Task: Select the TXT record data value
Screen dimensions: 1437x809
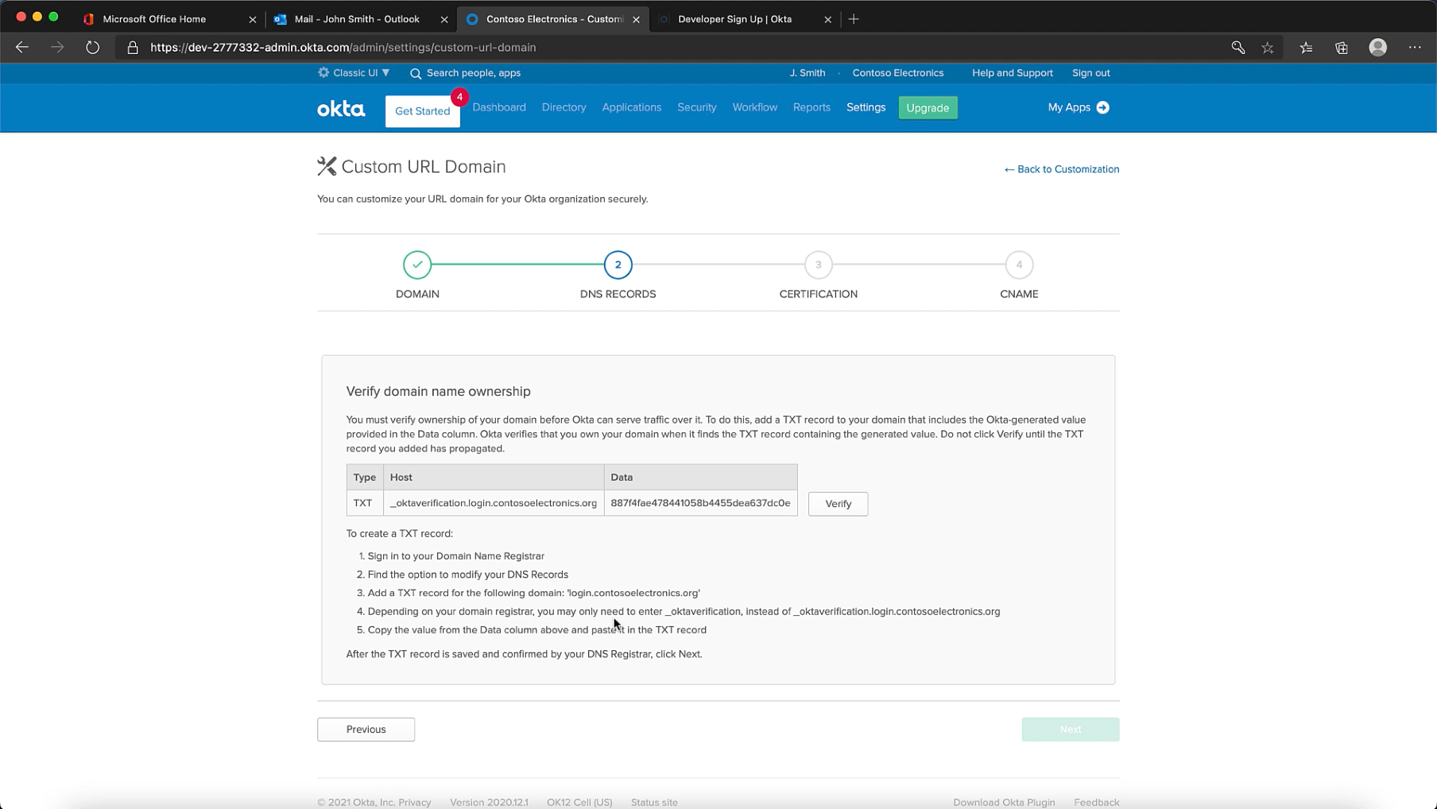Action: tap(700, 503)
